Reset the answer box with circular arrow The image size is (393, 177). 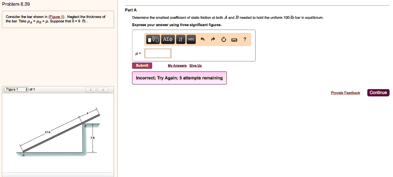[224, 40]
